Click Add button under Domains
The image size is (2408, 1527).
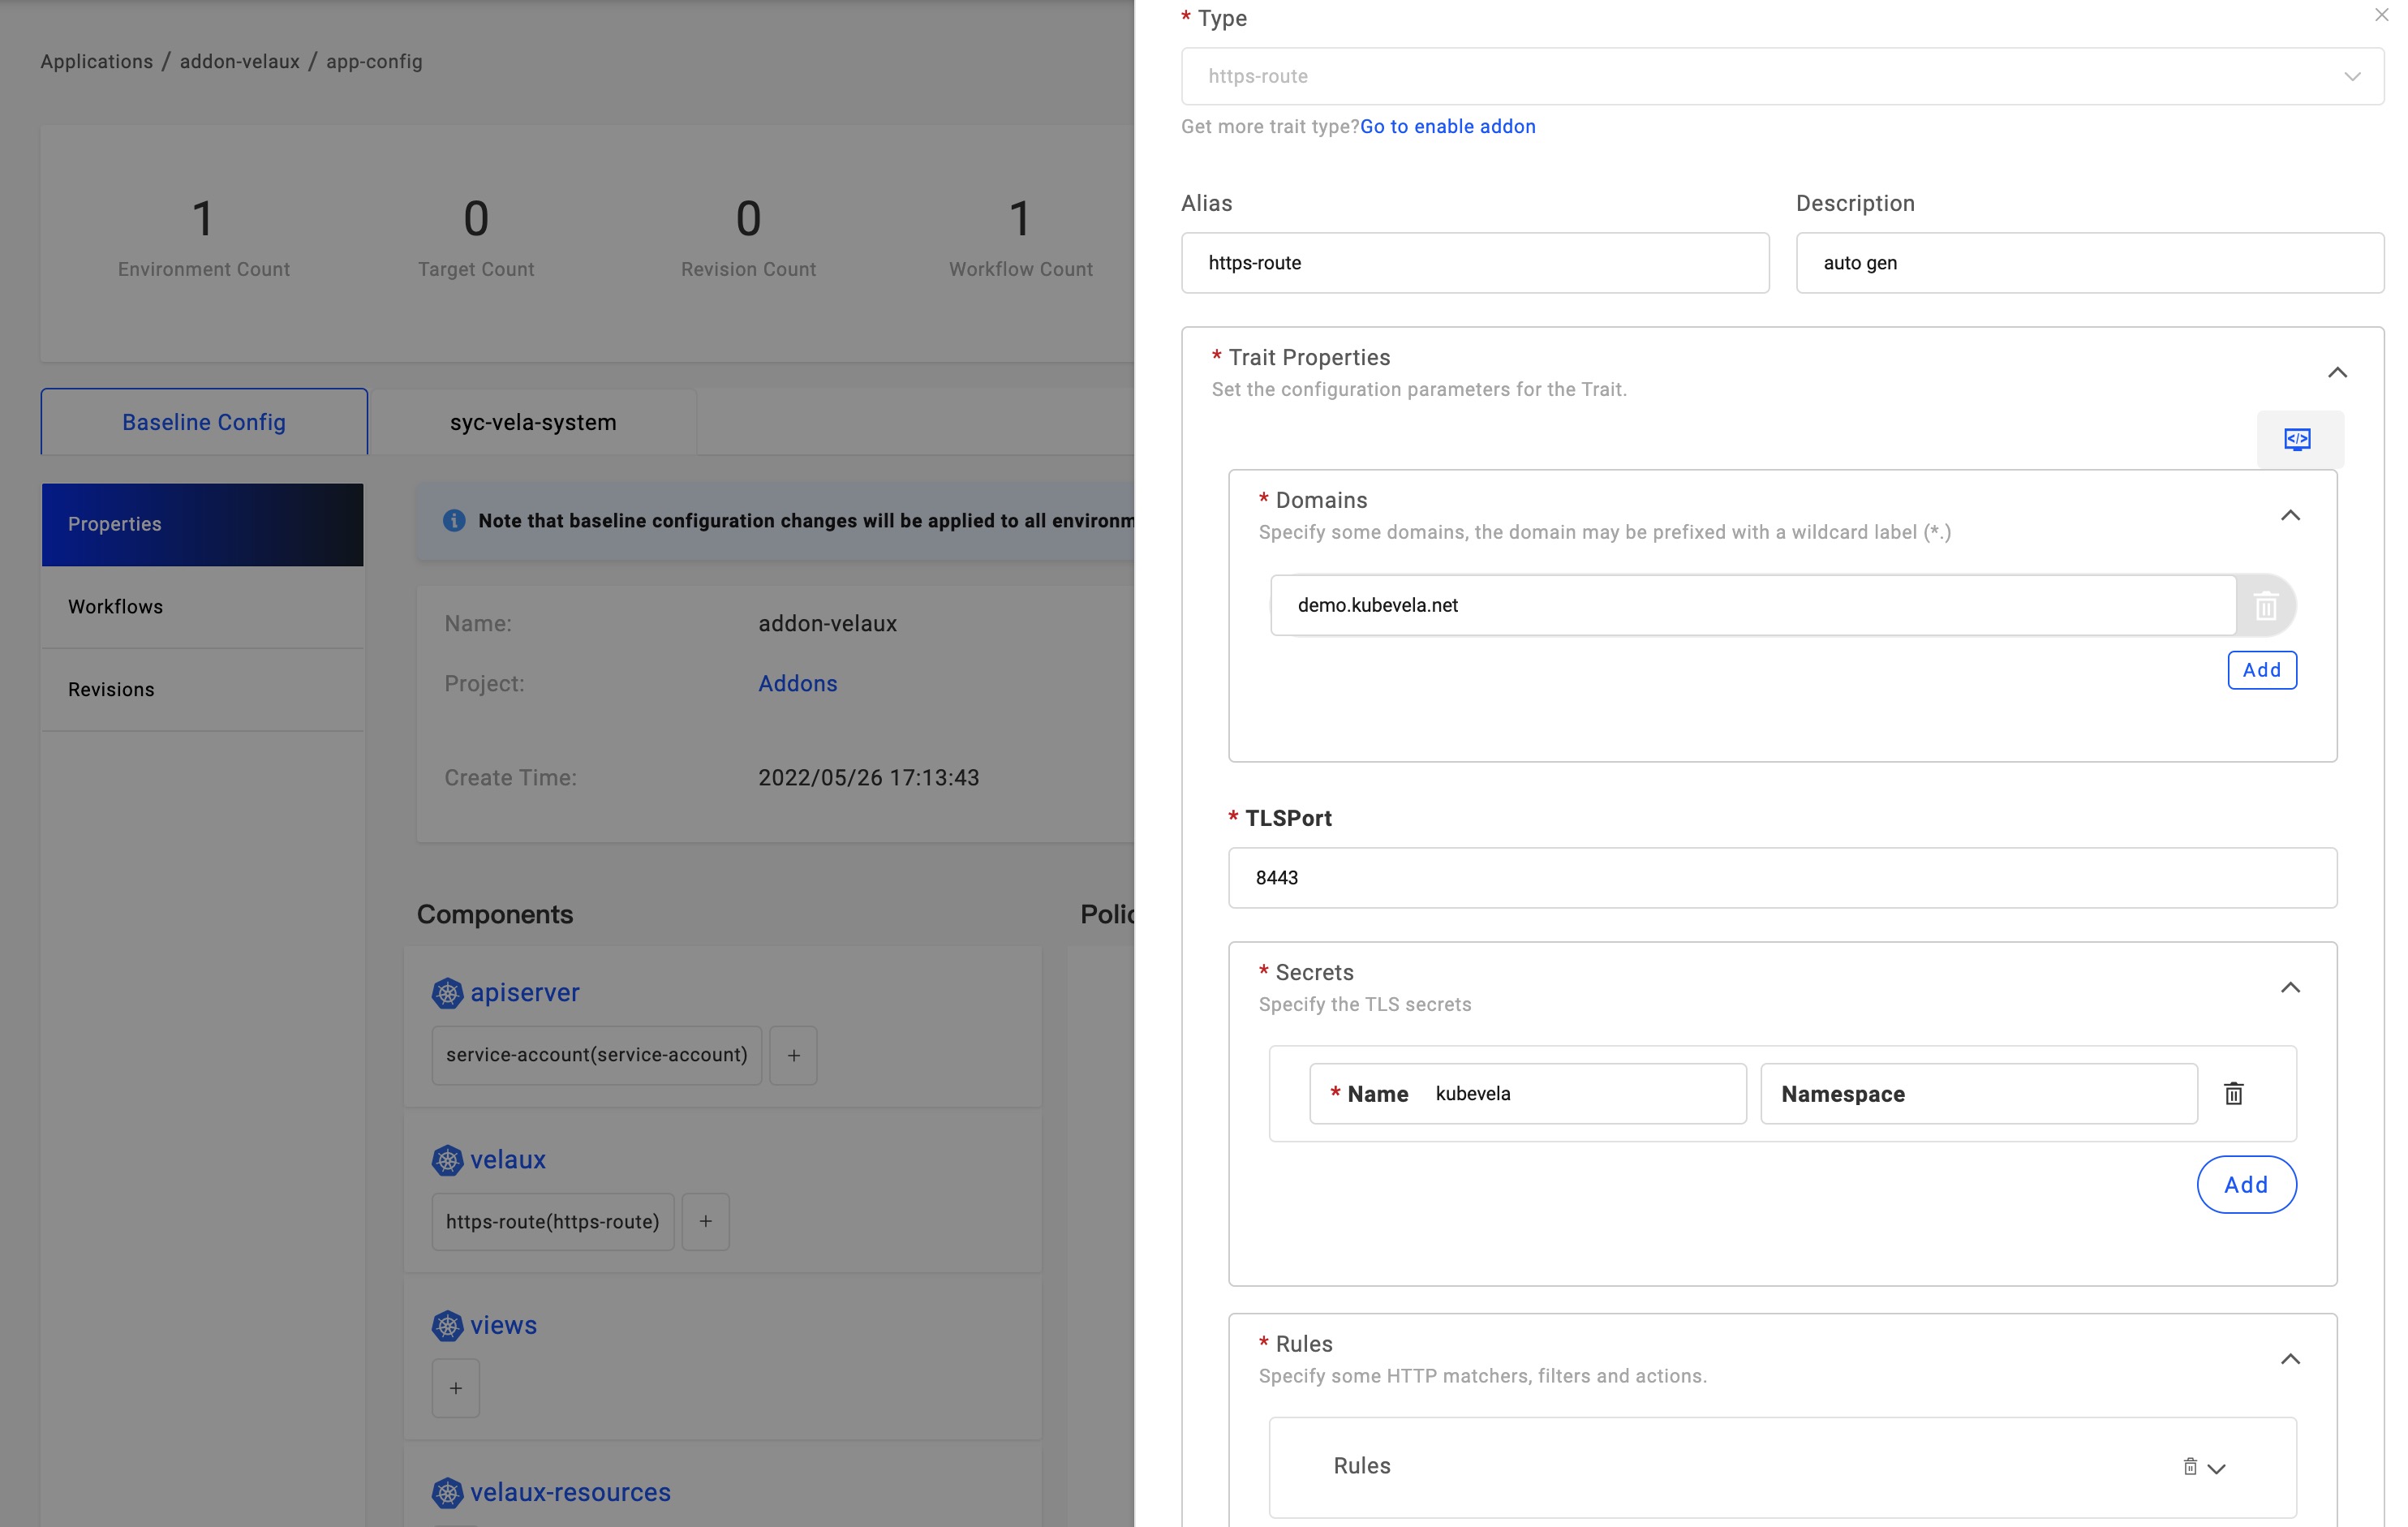click(2261, 670)
